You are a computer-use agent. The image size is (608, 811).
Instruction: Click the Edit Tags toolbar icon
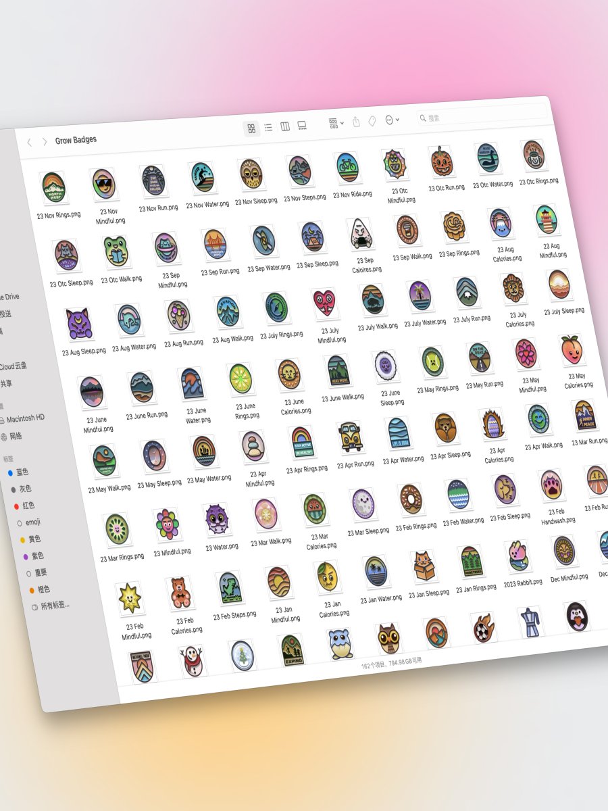(x=372, y=121)
